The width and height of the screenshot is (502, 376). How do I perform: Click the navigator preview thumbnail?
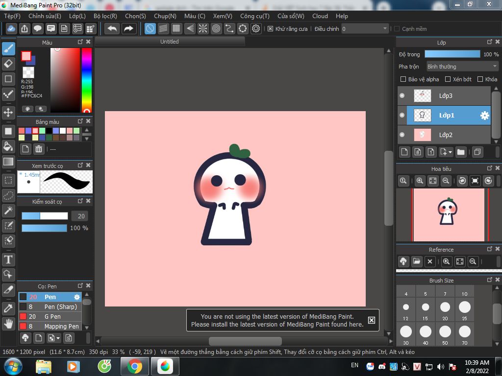[449, 215]
